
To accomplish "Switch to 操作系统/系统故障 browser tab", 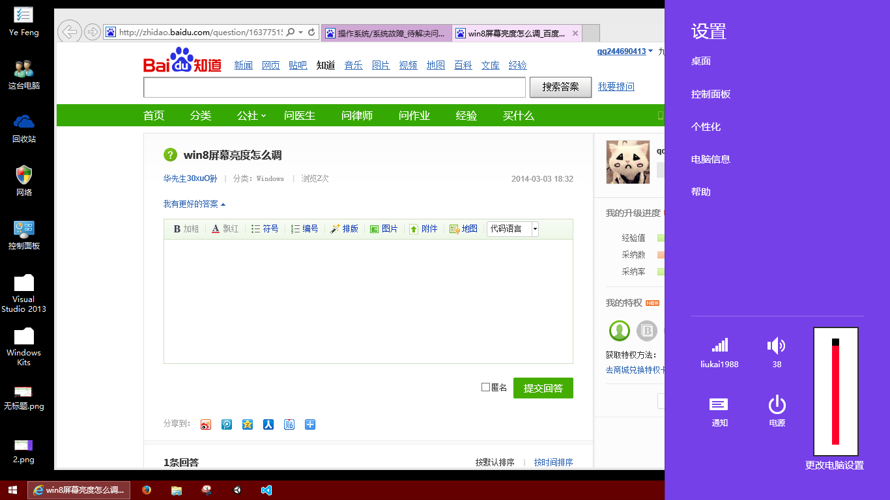I will pos(386,33).
